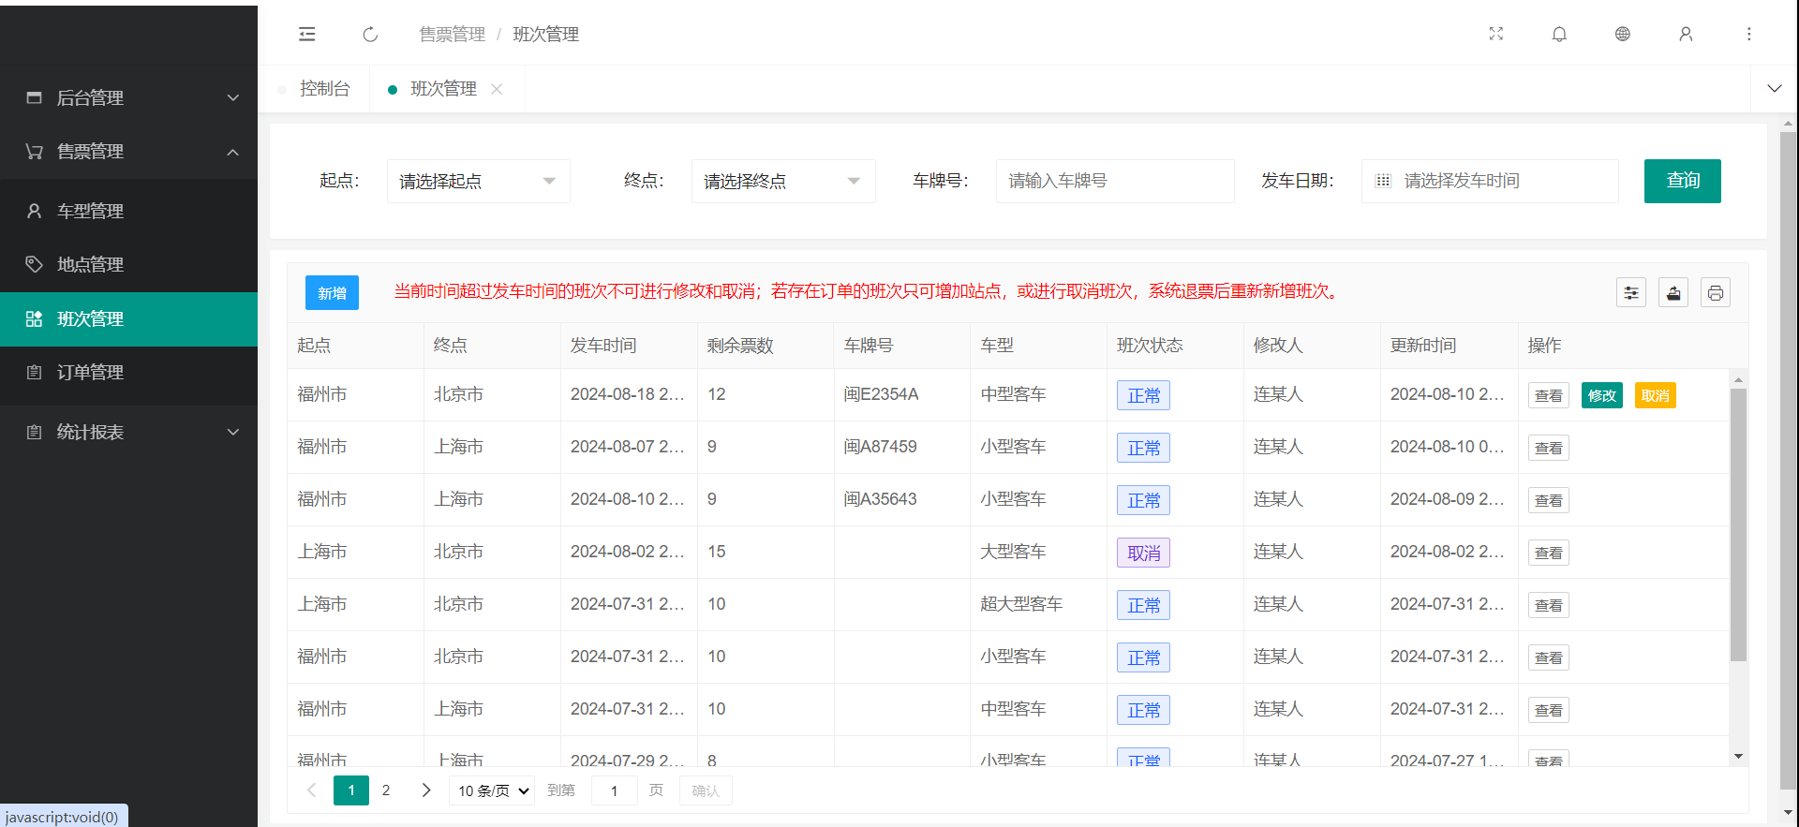
Task: Click the calendar icon in 发车日期 field
Action: tap(1383, 181)
